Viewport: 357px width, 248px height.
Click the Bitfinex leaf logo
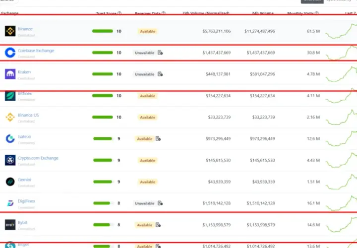tap(10, 96)
